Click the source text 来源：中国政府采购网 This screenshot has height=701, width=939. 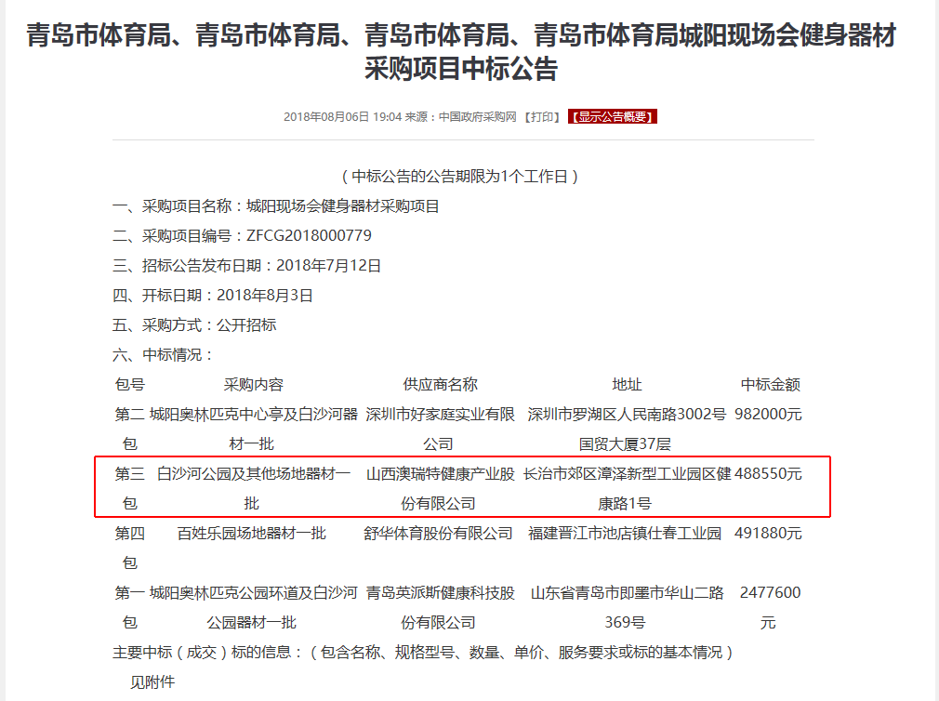click(x=460, y=117)
